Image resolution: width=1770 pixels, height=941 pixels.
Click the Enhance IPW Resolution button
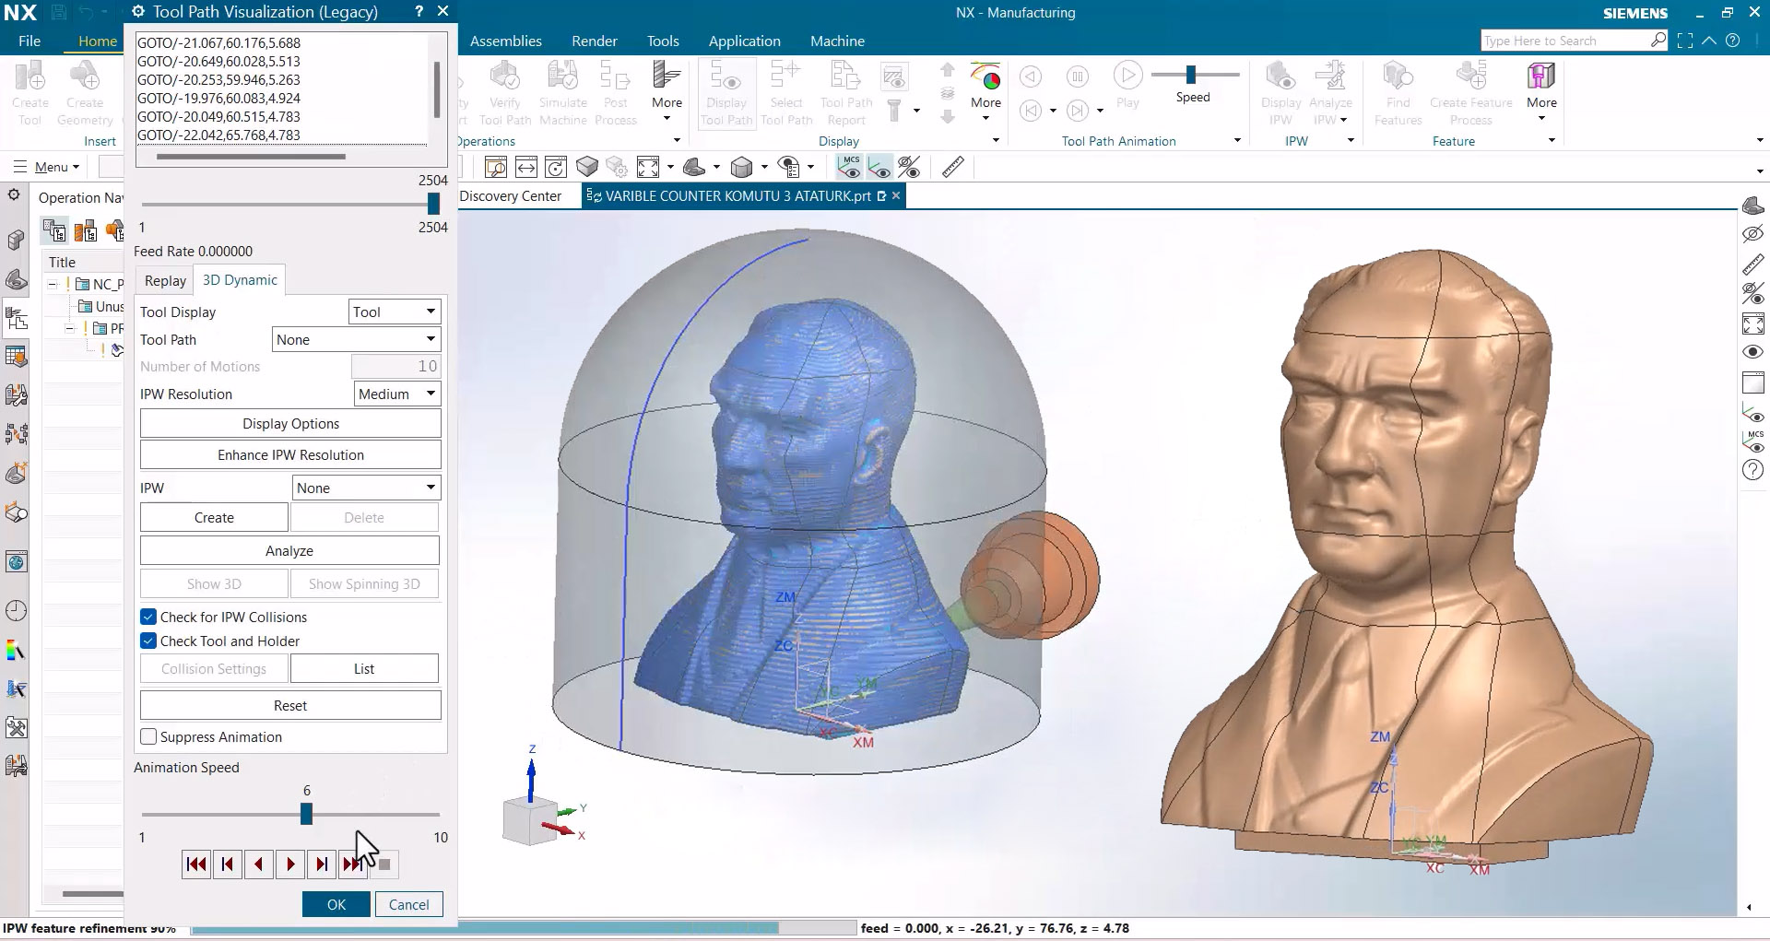[x=290, y=454]
